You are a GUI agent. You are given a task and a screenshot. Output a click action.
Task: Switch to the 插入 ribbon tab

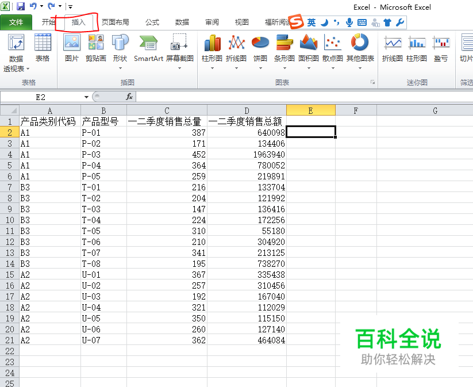tap(78, 22)
